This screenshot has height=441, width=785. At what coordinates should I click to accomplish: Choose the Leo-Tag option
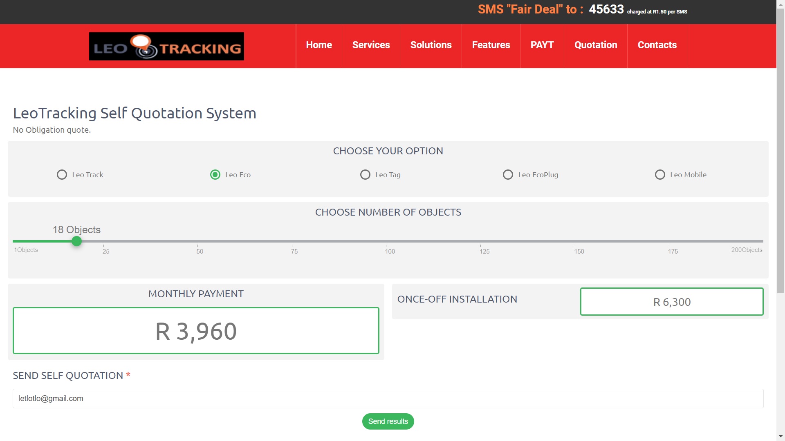click(x=365, y=175)
